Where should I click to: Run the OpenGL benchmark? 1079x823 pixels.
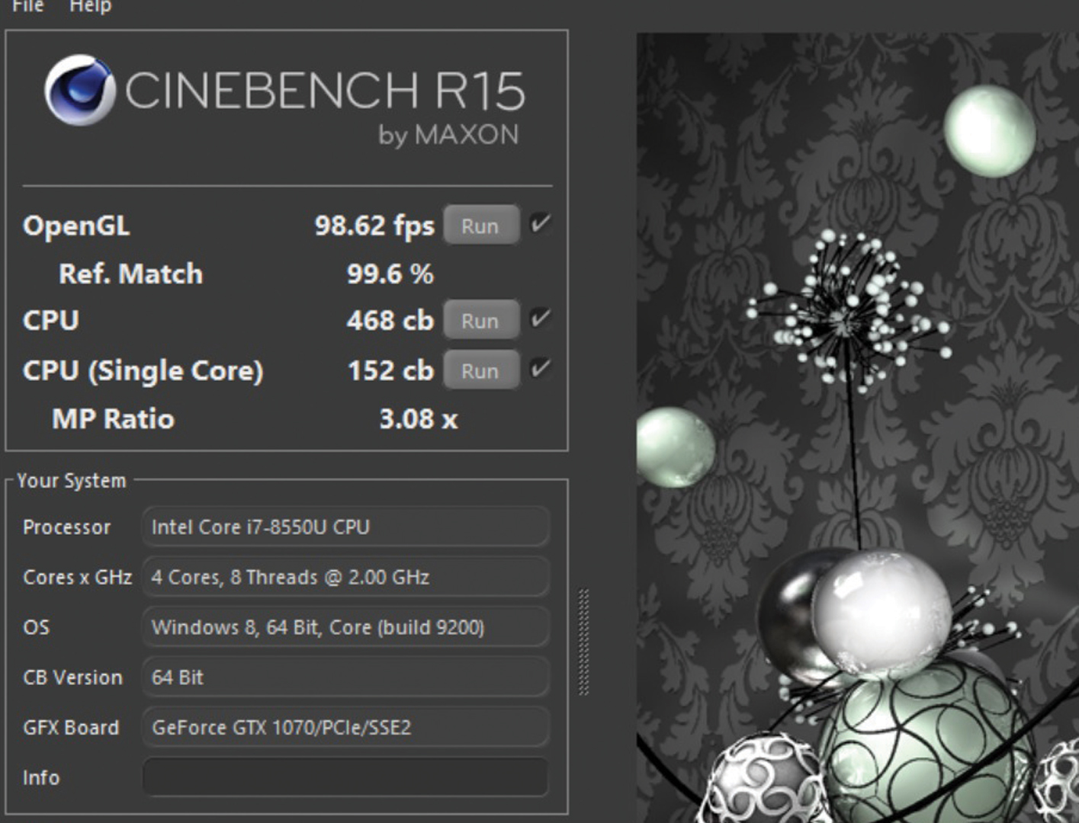(480, 226)
